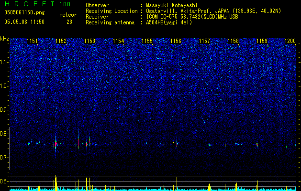This screenshot has width=301, height=191.
Task: Click the 1.1 kHz frequency axis label
Action: point(4,62)
